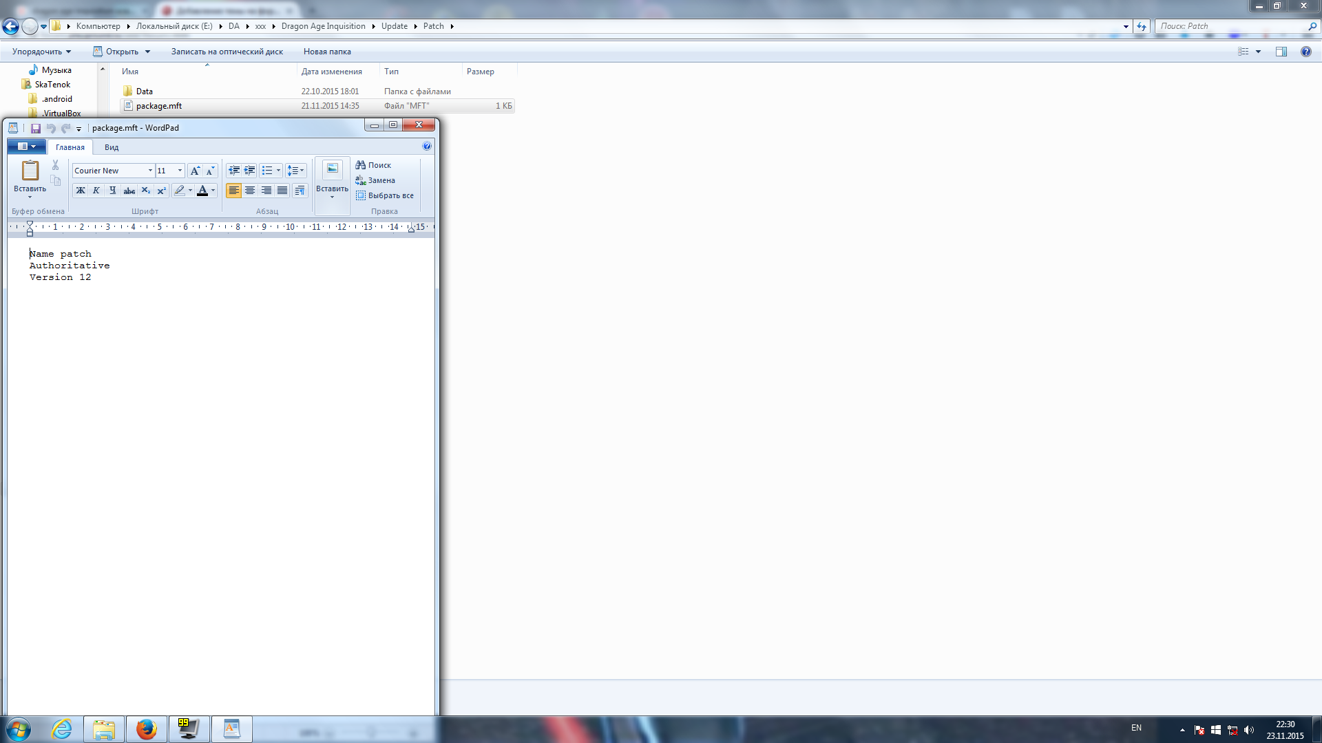This screenshot has width=1322, height=743.
Task: Open Firefox from the taskbar
Action: pos(146,729)
